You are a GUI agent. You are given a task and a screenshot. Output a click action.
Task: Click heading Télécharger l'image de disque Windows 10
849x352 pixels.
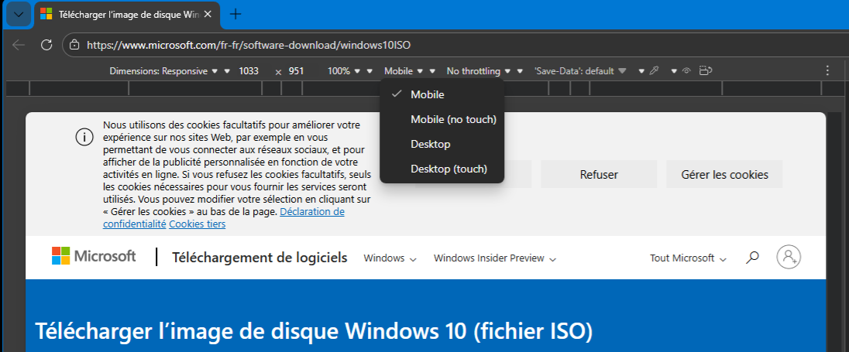(x=314, y=331)
